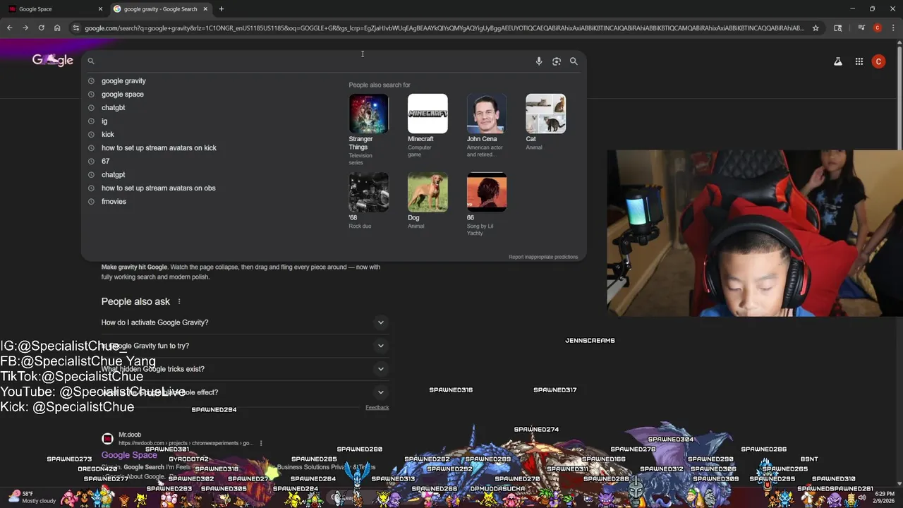Select the 'google gravity' suggestion

tap(123, 81)
